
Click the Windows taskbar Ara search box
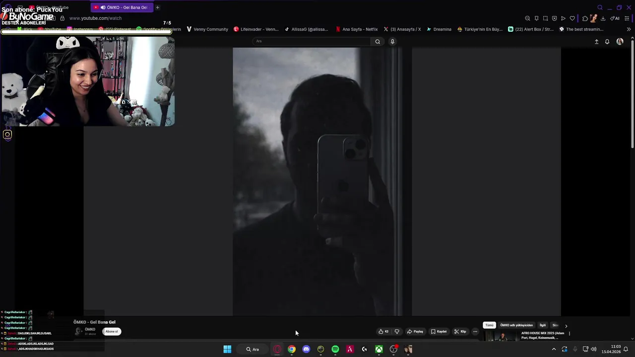(253, 349)
